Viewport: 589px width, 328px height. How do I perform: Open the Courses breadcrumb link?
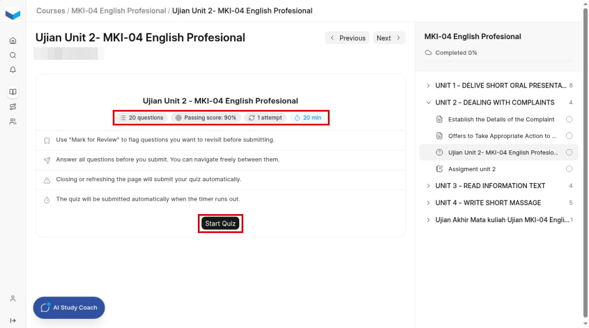click(x=51, y=11)
